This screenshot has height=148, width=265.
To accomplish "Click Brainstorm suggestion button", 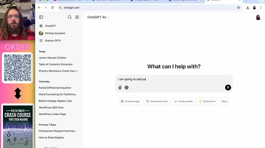I will [207, 101].
